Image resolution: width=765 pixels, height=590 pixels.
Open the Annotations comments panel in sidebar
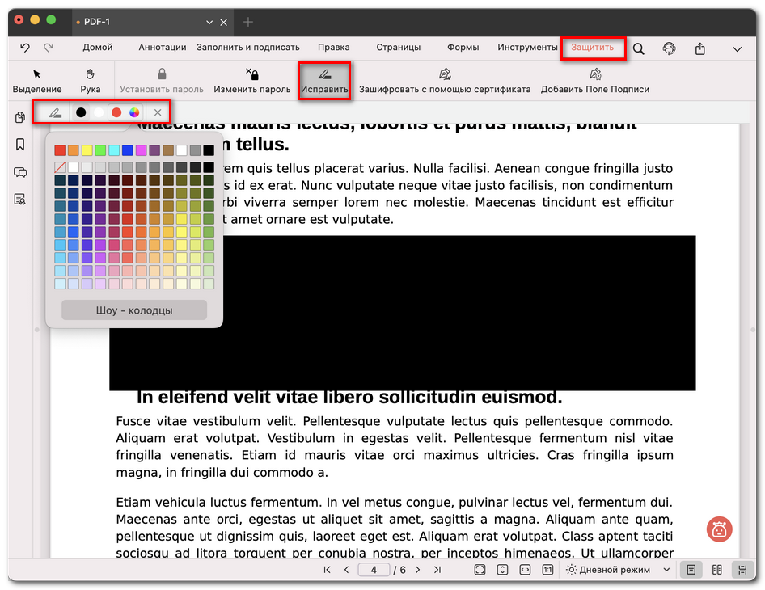(19, 173)
